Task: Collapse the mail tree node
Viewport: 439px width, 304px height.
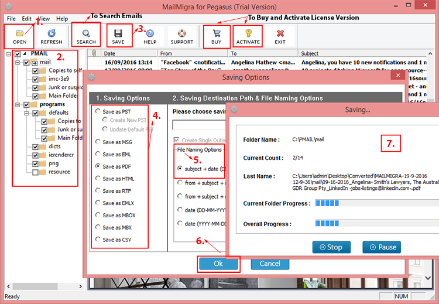Action: coord(18,63)
